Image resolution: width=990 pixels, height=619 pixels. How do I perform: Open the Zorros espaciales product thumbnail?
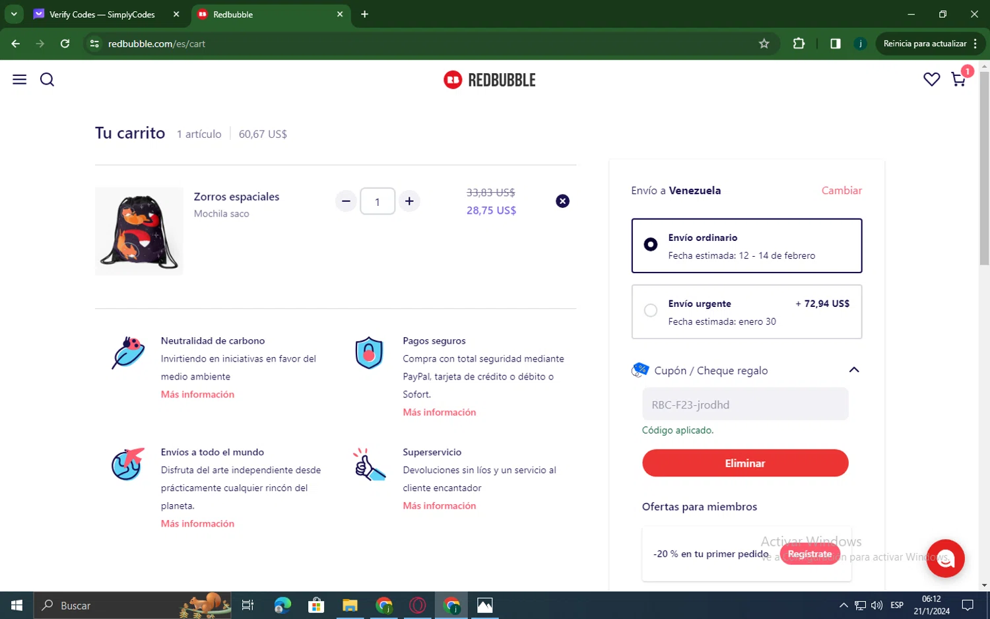click(139, 231)
